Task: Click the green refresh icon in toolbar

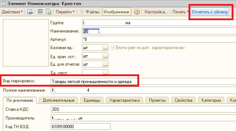Action: [x=40, y=12]
